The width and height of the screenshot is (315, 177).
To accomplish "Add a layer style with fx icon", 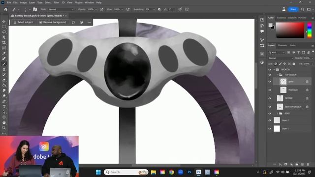I will click(280, 164).
